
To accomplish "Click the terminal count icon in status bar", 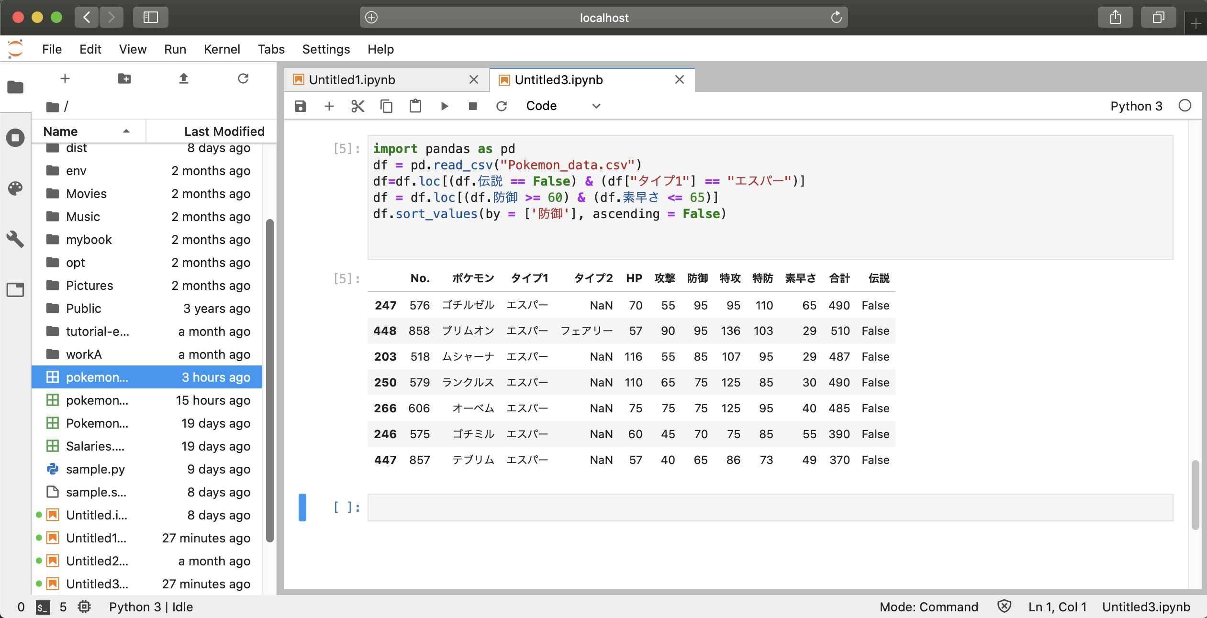I will click(x=43, y=607).
